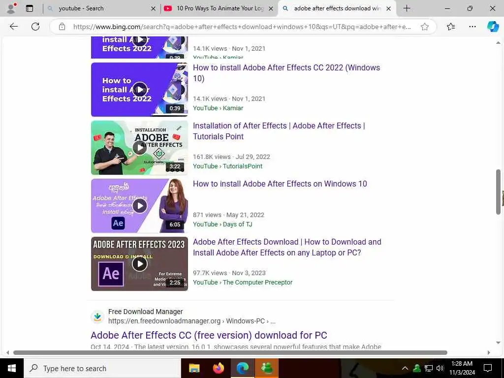Open Installation of After Effects Tutorials Point link

pyautogui.click(x=279, y=131)
